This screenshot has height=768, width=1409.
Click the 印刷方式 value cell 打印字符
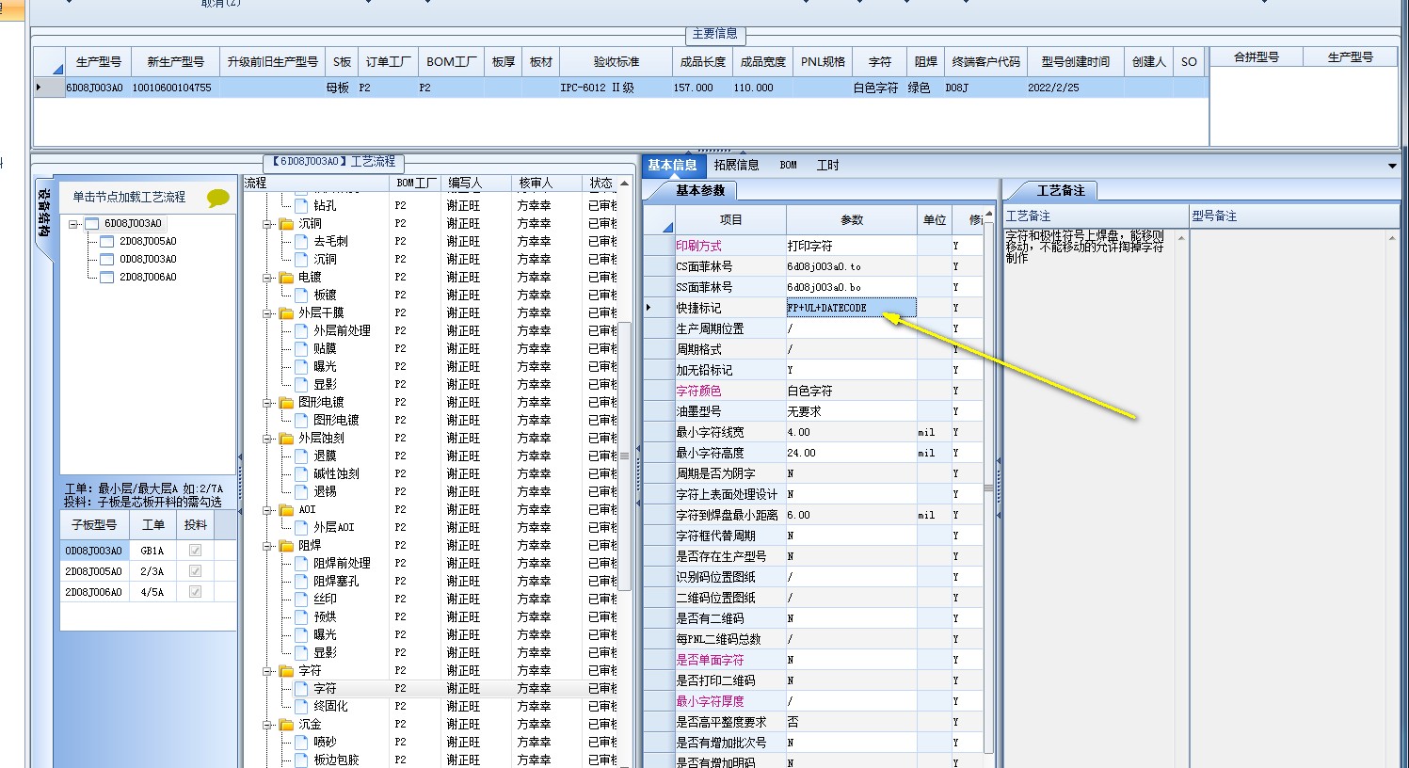coord(851,246)
